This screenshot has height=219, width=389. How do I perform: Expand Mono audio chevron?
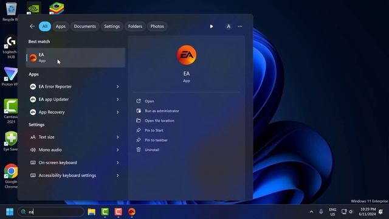(x=118, y=150)
